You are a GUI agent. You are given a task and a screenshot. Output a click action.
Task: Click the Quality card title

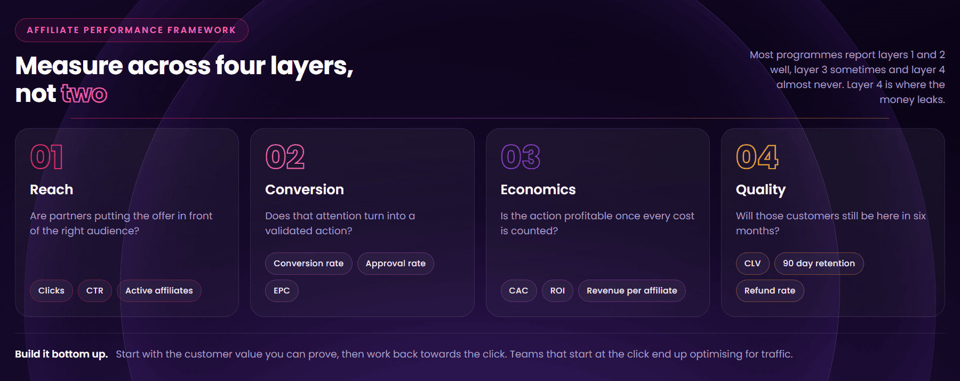761,190
